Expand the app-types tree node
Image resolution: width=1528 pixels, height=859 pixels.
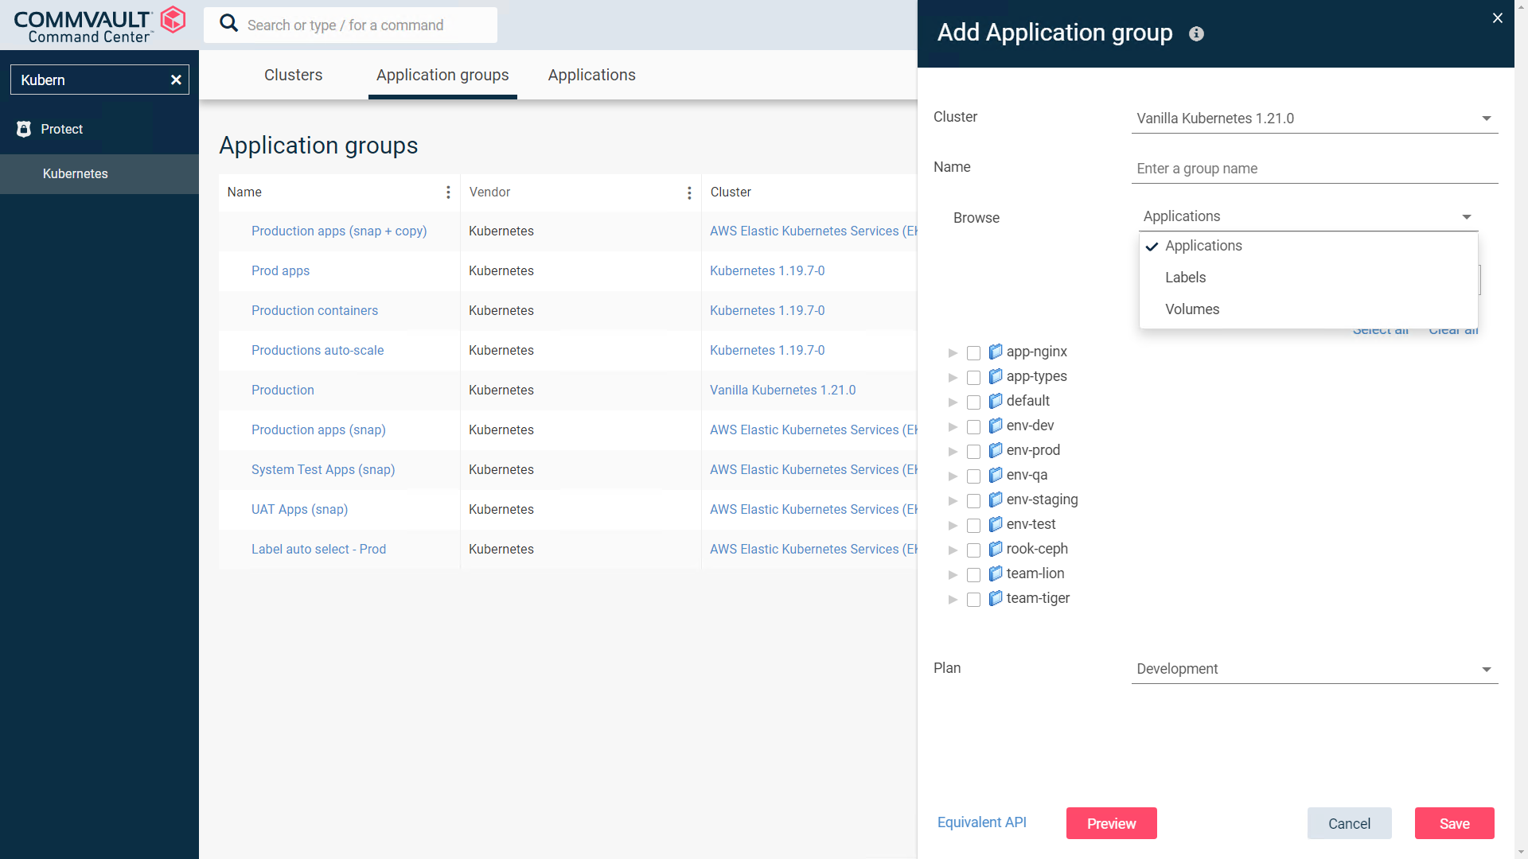tap(953, 378)
